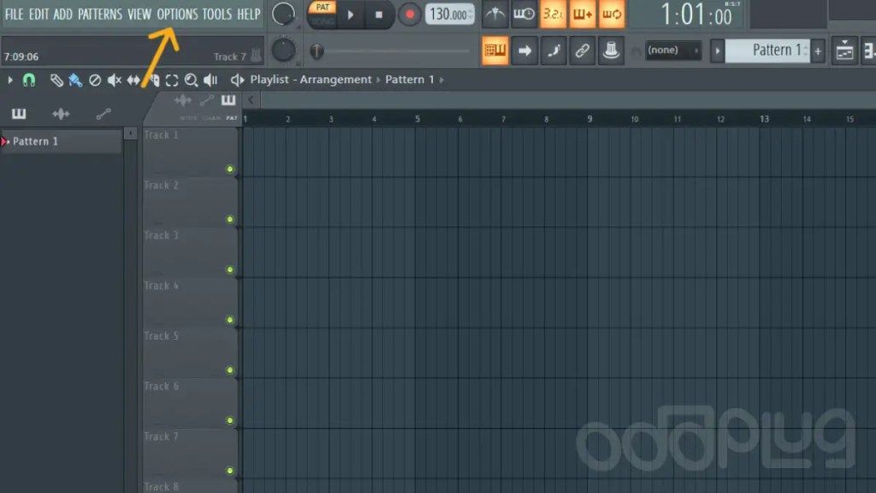
Task: Click the 130.000 tempo field
Action: pyautogui.click(x=450, y=14)
